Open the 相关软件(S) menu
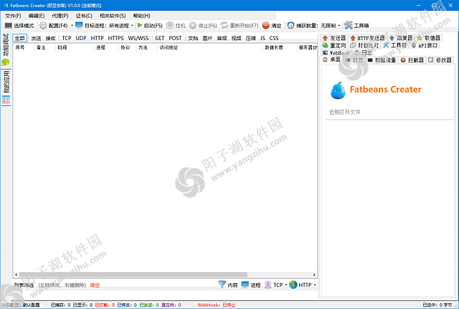The image size is (459, 309). (113, 15)
